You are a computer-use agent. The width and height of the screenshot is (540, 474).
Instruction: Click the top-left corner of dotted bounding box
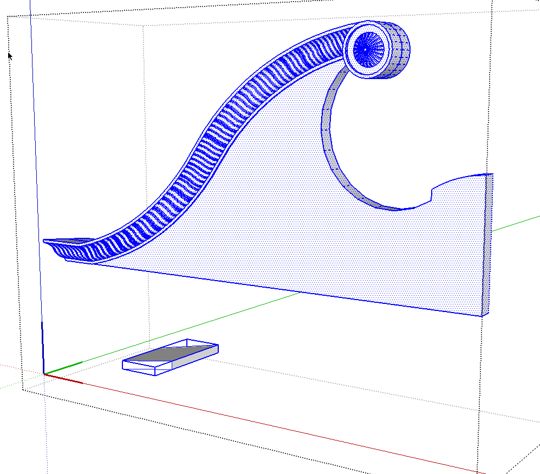click(8, 16)
